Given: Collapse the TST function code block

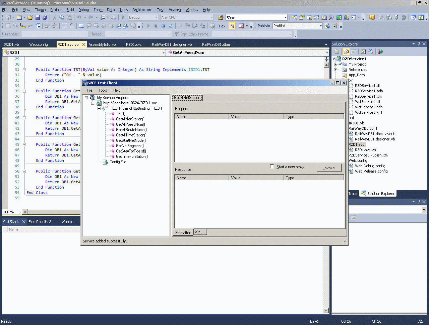Looking at the screenshot, I should point(24,70).
